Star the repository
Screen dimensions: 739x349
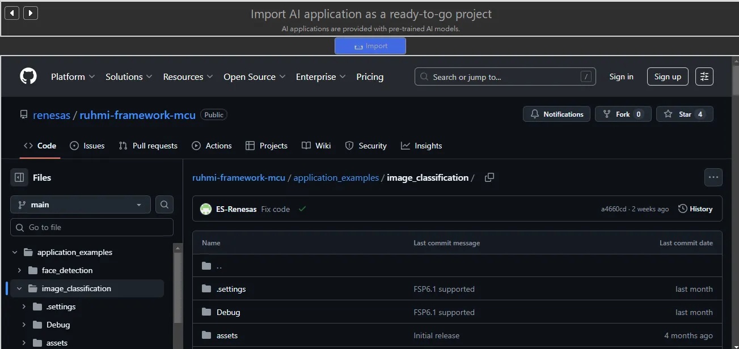tap(685, 114)
